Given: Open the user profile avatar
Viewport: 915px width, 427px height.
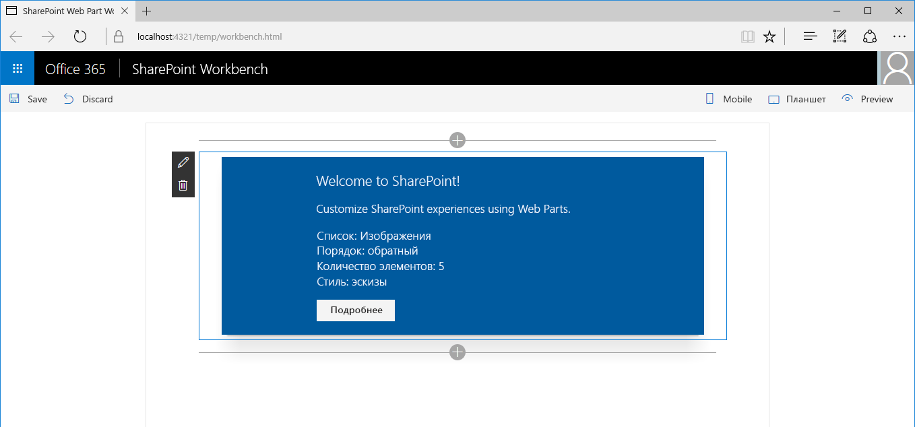Looking at the screenshot, I should 897,69.
